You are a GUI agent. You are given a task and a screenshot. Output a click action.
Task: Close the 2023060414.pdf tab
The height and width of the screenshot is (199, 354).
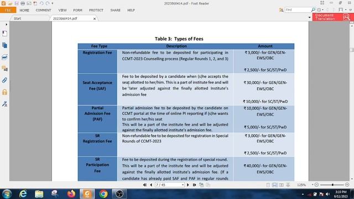95,19
